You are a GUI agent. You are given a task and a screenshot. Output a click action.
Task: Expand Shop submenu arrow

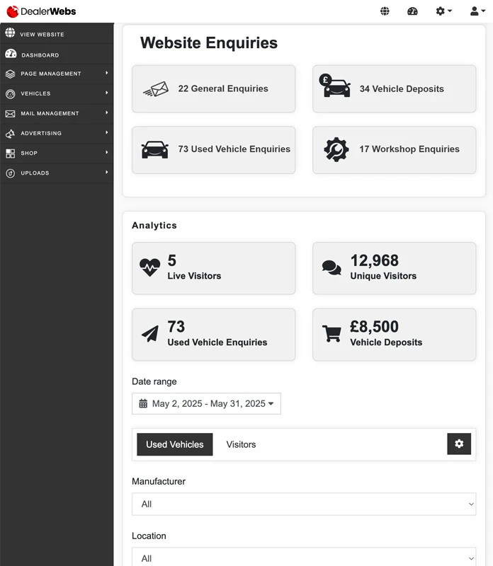(x=107, y=152)
